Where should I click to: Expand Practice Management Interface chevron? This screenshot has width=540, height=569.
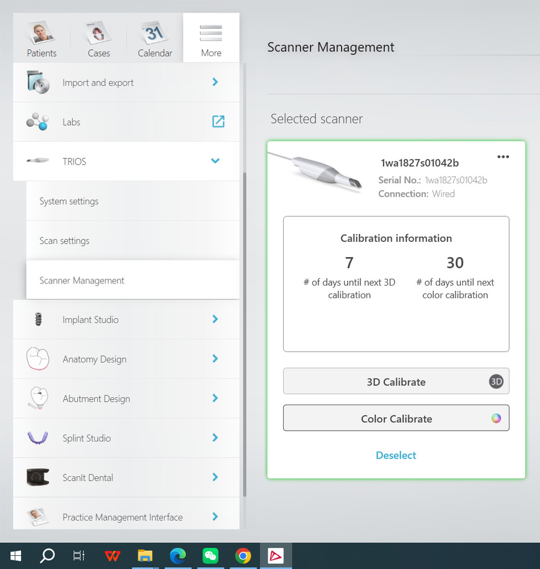(x=215, y=517)
